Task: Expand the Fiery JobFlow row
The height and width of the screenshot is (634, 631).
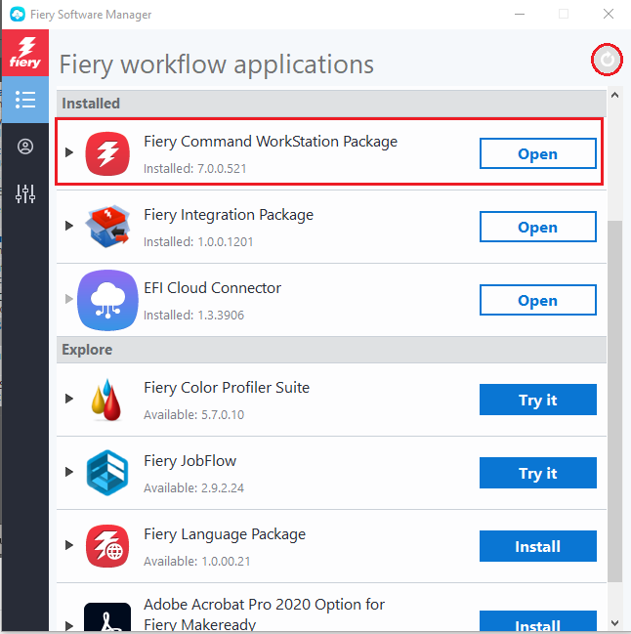Action: pos(68,473)
